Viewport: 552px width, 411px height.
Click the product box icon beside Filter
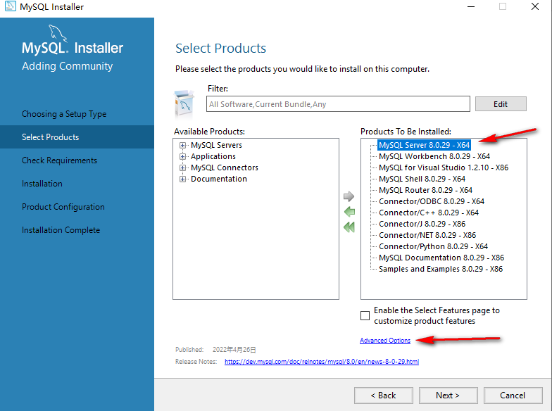(184, 103)
